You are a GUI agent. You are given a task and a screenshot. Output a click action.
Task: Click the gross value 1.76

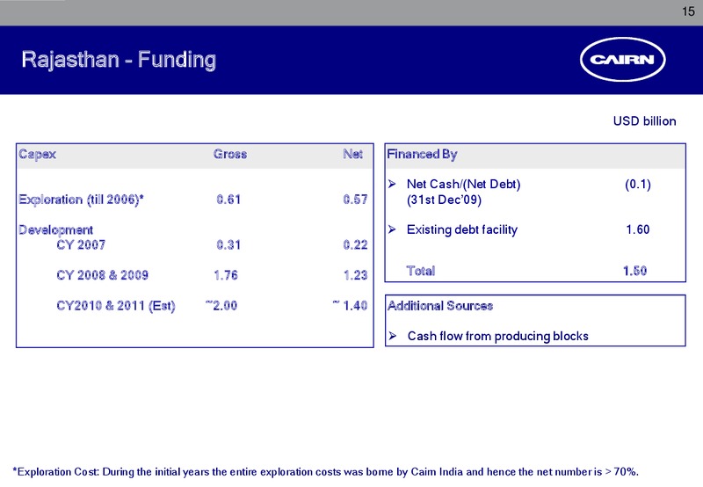pos(226,275)
